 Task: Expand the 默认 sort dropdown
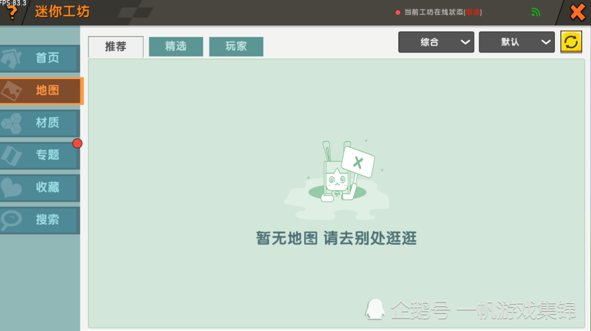click(517, 42)
